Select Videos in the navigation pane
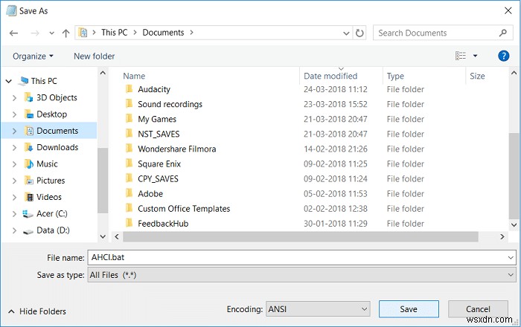Image resolution: width=521 pixels, height=327 pixels. pyautogui.click(x=49, y=197)
